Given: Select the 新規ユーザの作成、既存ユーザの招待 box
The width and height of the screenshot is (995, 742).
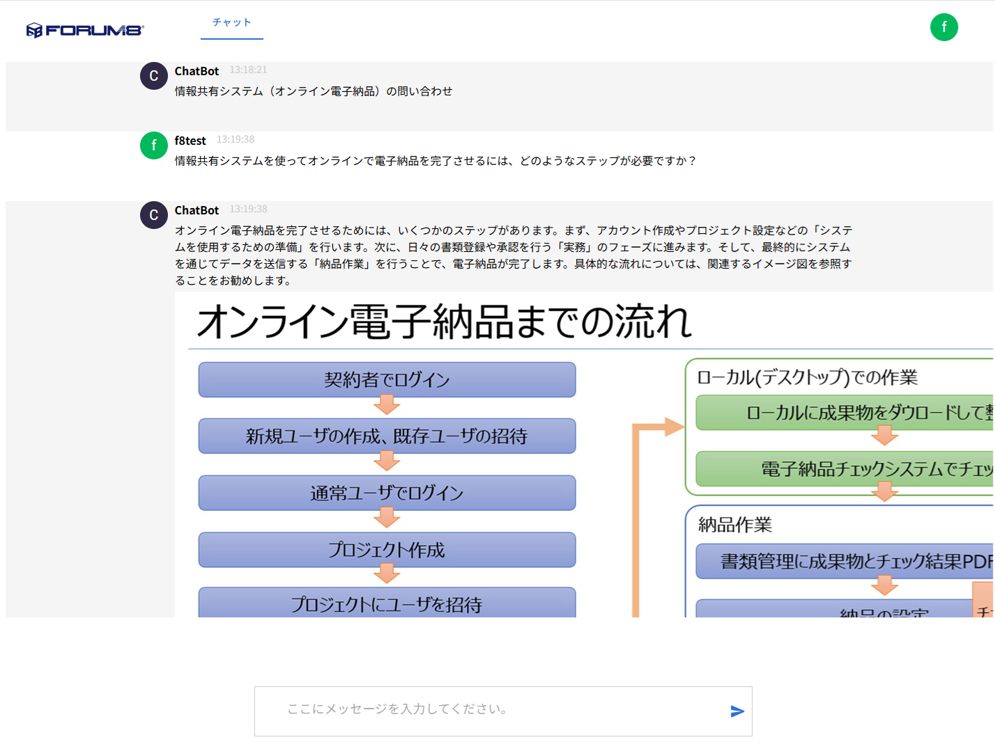Looking at the screenshot, I should pyautogui.click(x=387, y=436).
